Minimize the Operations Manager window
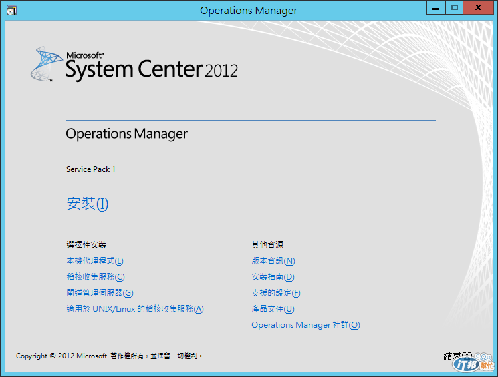This screenshot has width=498, height=377. (x=436, y=7)
